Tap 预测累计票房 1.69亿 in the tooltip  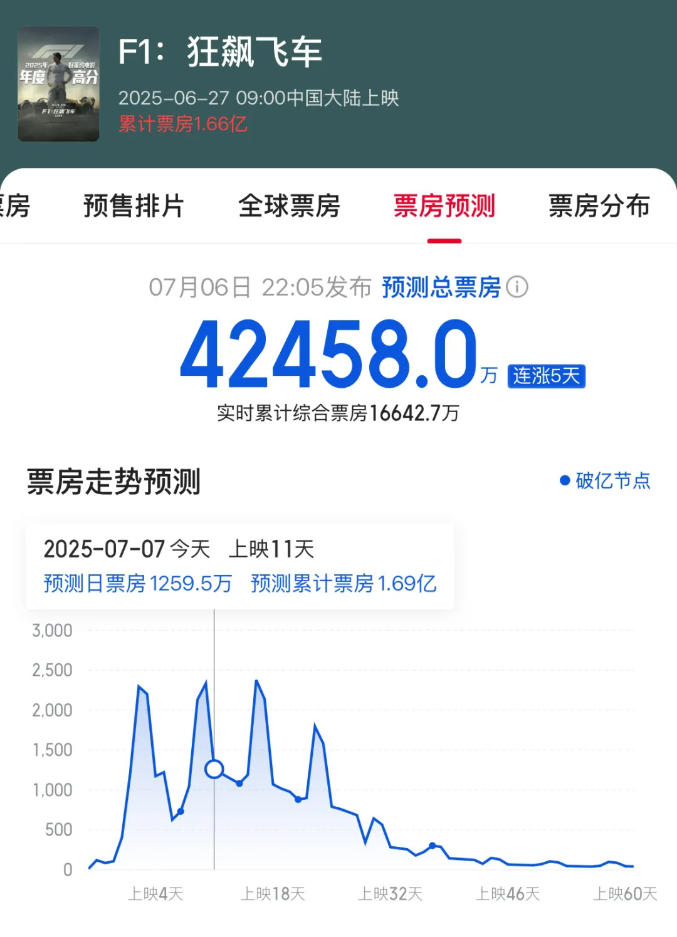click(x=343, y=583)
